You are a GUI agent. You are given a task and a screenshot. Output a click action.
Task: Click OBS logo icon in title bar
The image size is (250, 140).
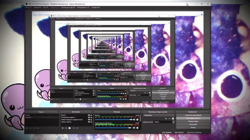(x=27, y=4)
